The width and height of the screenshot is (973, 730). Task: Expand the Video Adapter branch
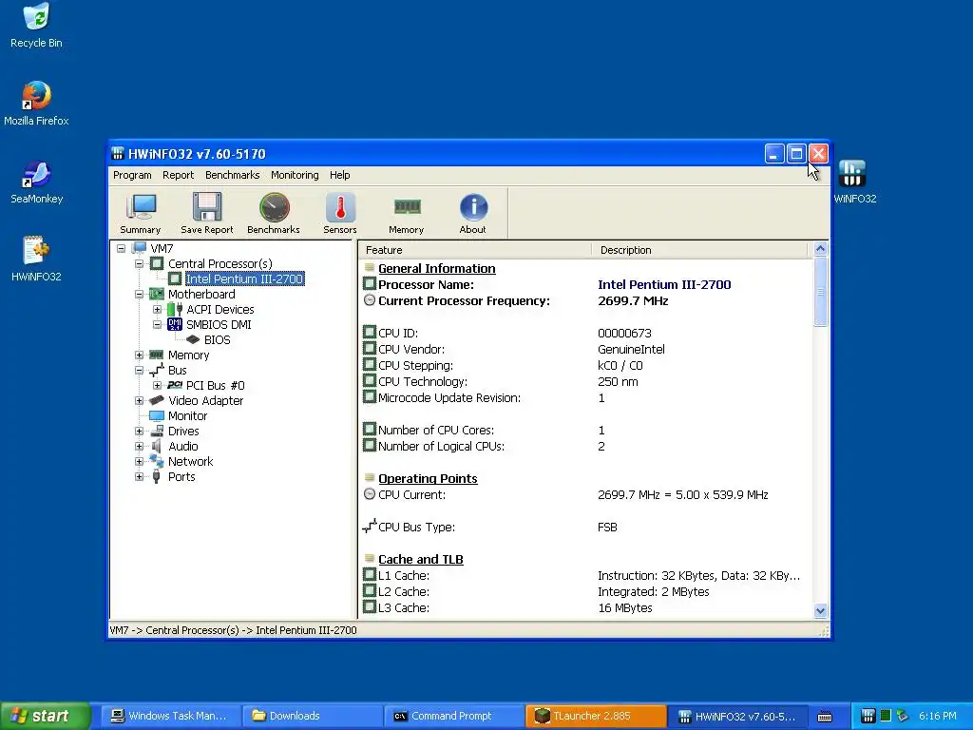tap(139, 400)
